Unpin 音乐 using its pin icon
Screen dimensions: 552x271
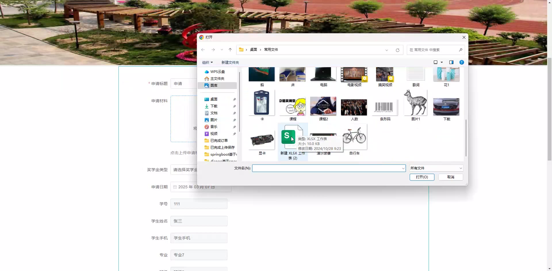234,127
